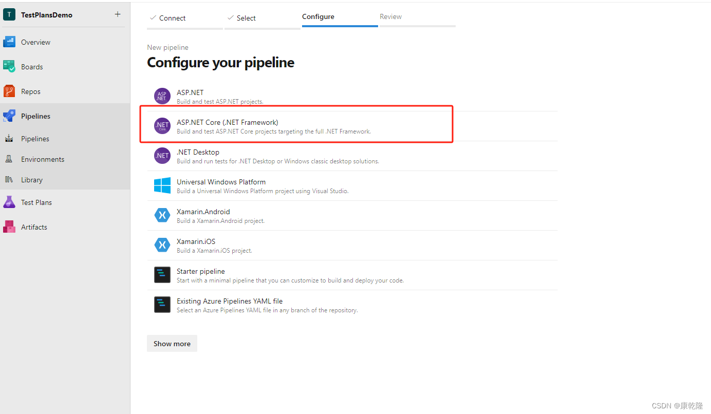
Task: Click the Review step tab
Action: pyautogui.click(x=418, y=17)
